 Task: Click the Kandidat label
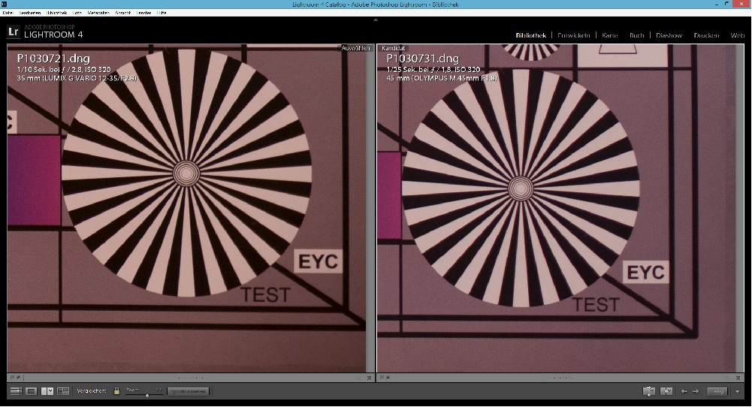(x=393, y=48)
